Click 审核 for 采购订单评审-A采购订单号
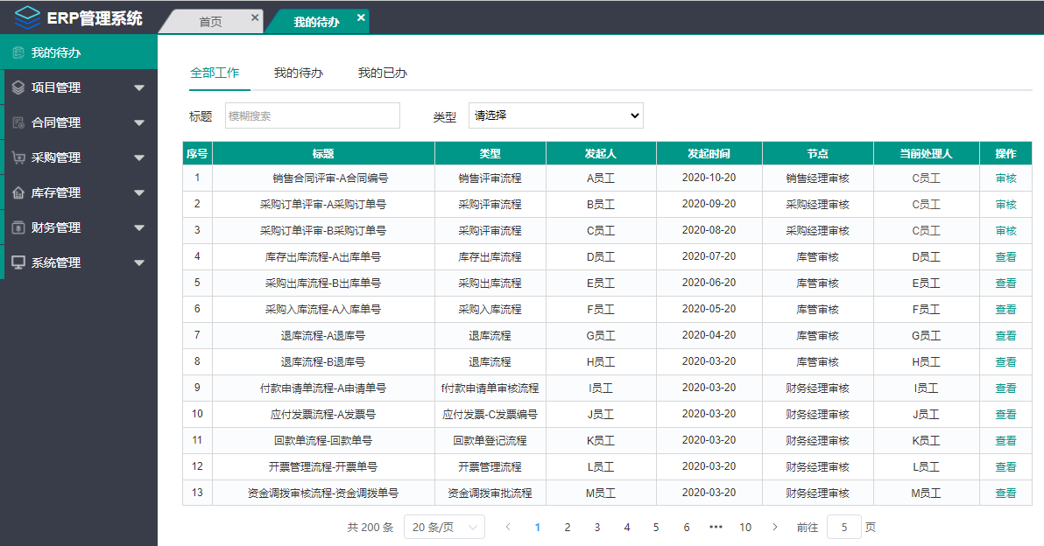1044x546 pixels. pos(1005,204)
